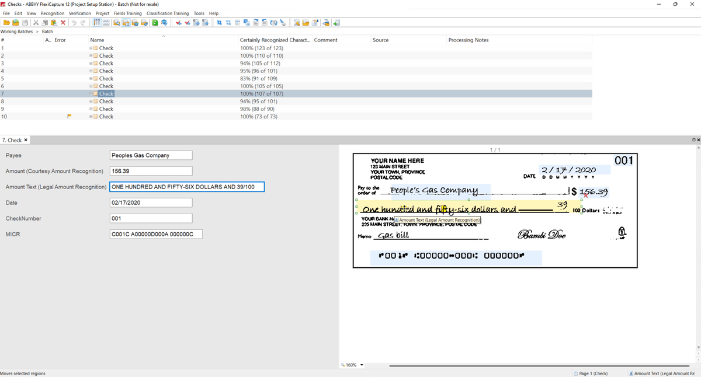701x377 pixels.
Task: Click the green arrow export toolbar icon
Action: [336, 23]
